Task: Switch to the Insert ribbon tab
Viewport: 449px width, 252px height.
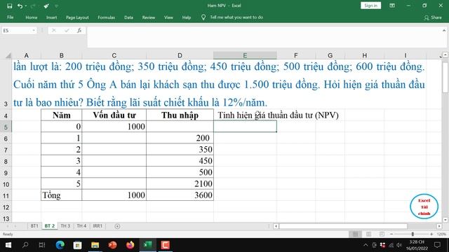Action: pyautogui.click(x=51, y=17)
